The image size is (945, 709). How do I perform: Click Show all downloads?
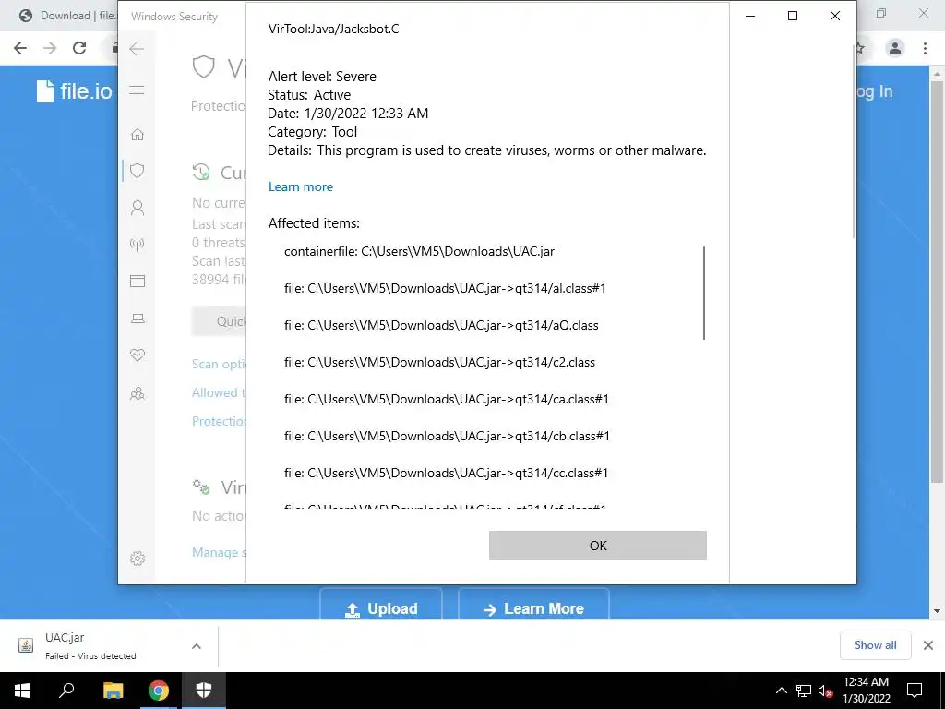[875, 645]
